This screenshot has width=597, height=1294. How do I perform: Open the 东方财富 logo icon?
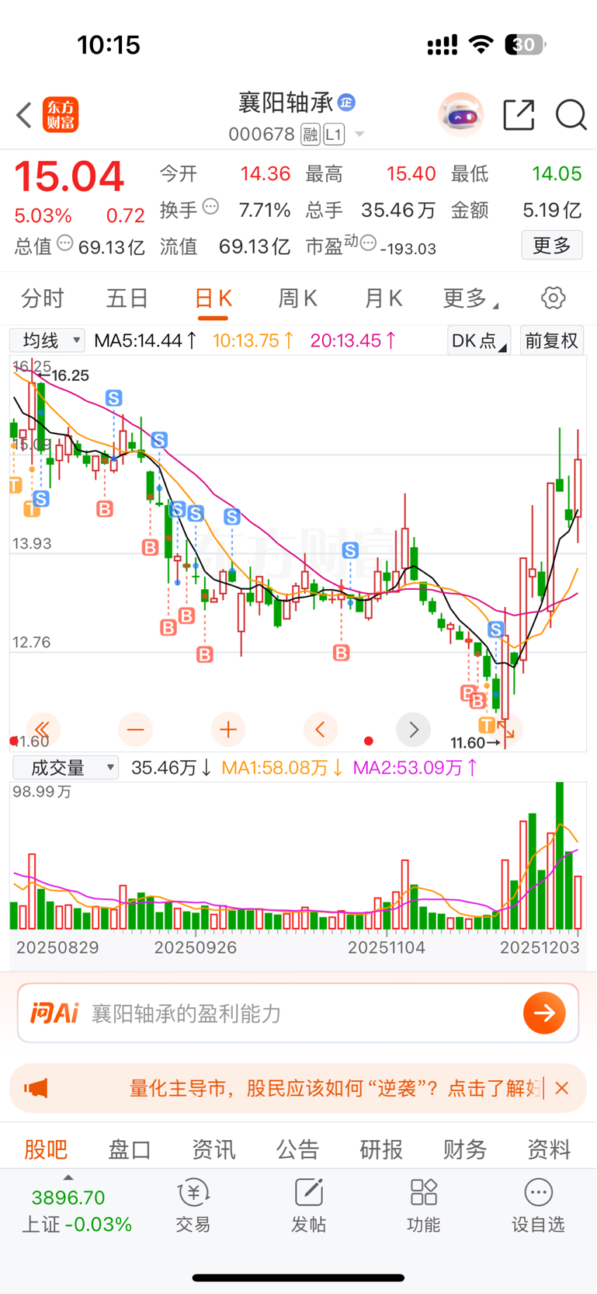(x=61, y=115)
